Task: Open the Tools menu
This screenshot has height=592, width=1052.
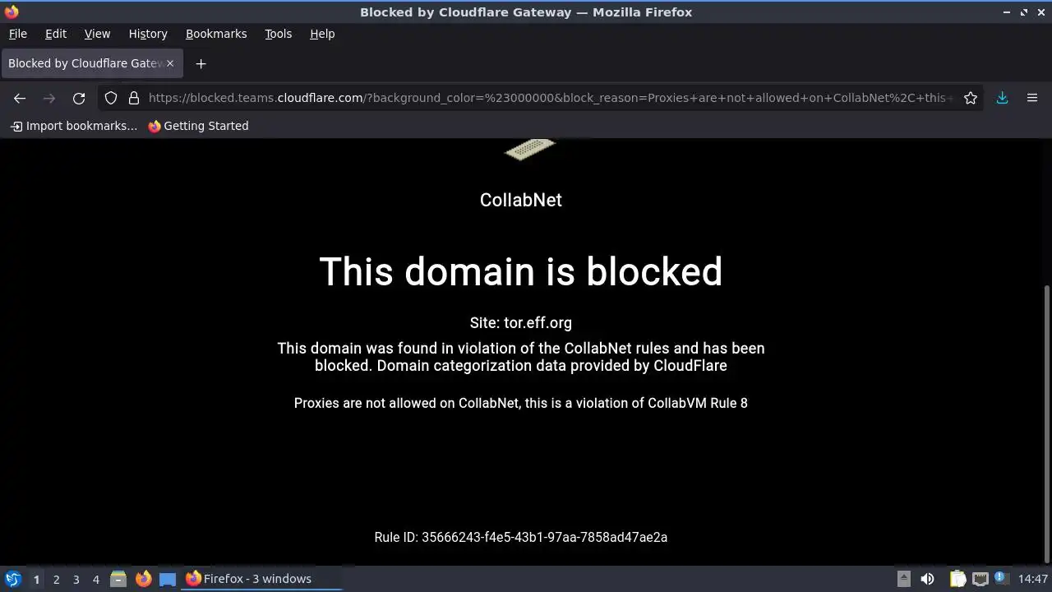Action: point(279,34)
